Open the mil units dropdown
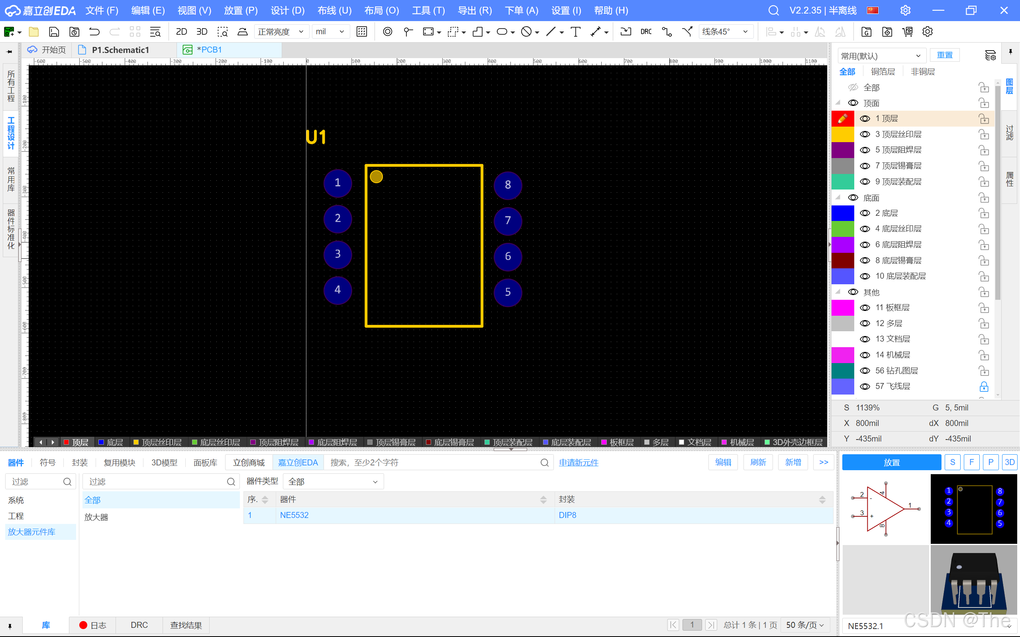 (330, 31)
